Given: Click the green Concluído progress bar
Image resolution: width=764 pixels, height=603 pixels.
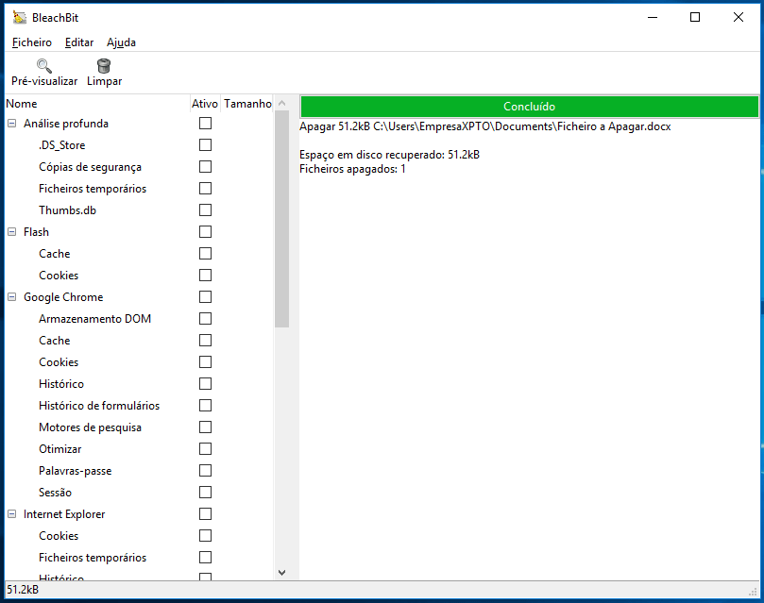Looking at the screenshot, I should 529,107.
